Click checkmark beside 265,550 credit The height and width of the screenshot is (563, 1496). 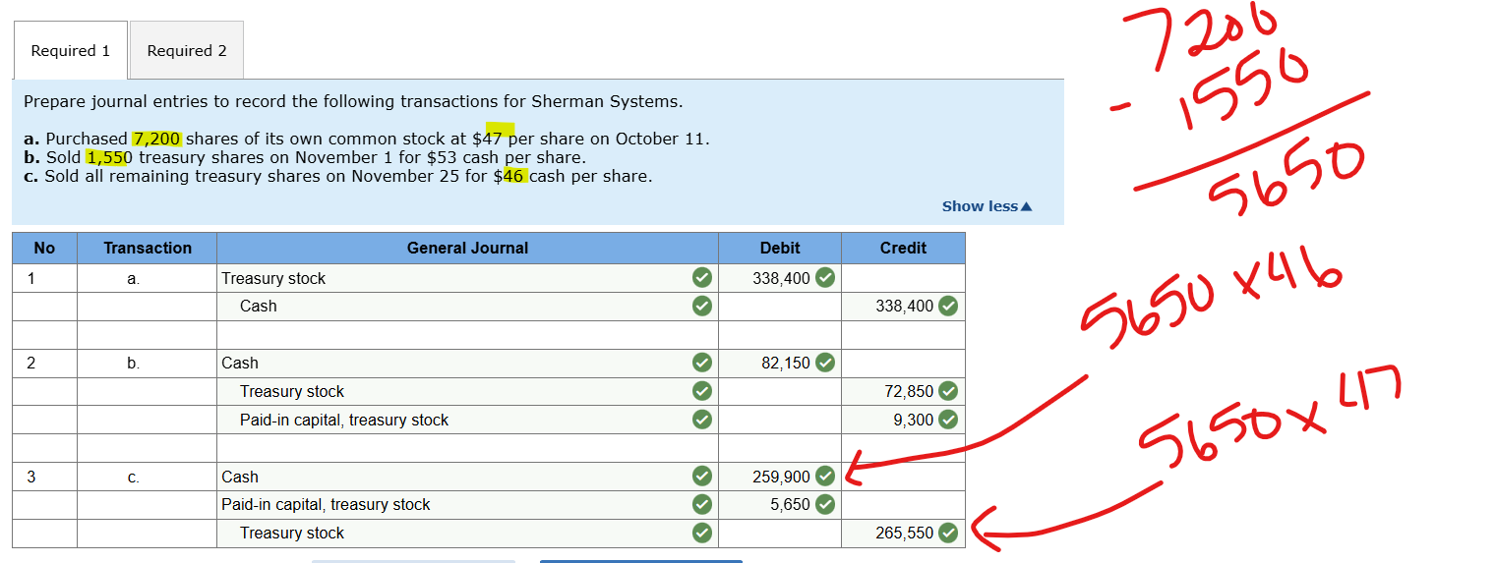pyautogui.click(x=947, y=533)
